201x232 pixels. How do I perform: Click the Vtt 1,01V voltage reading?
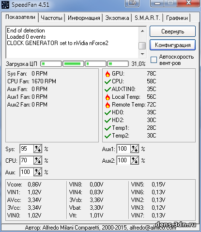[x=86, y=216]
